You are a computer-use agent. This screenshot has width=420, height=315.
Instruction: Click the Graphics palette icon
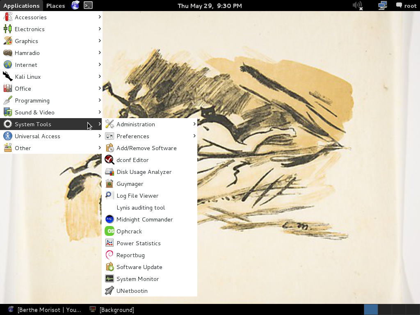[8, 41]
